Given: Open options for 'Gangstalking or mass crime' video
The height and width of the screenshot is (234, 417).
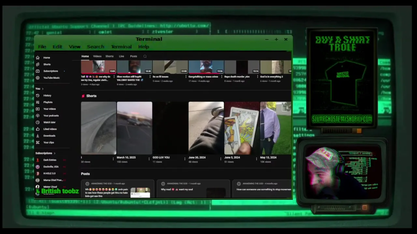Looking at the screenshot, I should pyautogui.click(x=222, y=77).
